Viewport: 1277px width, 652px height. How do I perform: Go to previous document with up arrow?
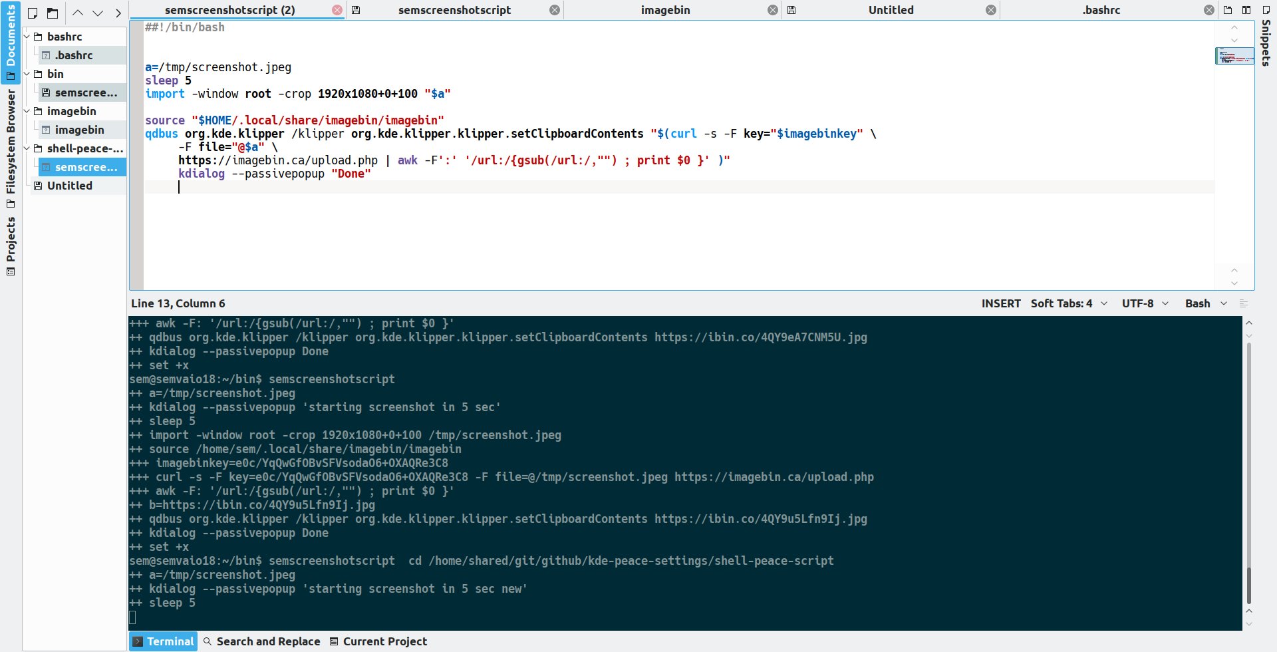tap(78, 13)
